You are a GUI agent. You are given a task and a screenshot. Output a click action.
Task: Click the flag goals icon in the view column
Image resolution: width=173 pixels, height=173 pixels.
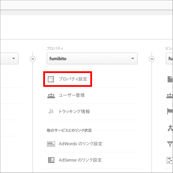[170, 111]
